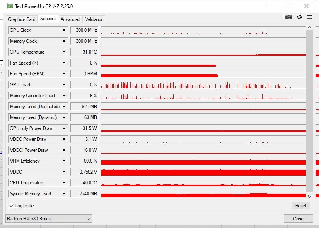Click the GPU Clock value 300.0 MHz
The image size is (319, 228).
84,30
